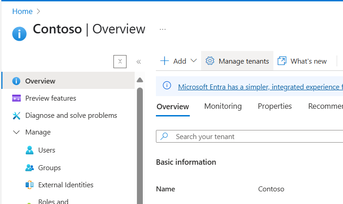Open the Add dropdown chevron

(193, 60)
